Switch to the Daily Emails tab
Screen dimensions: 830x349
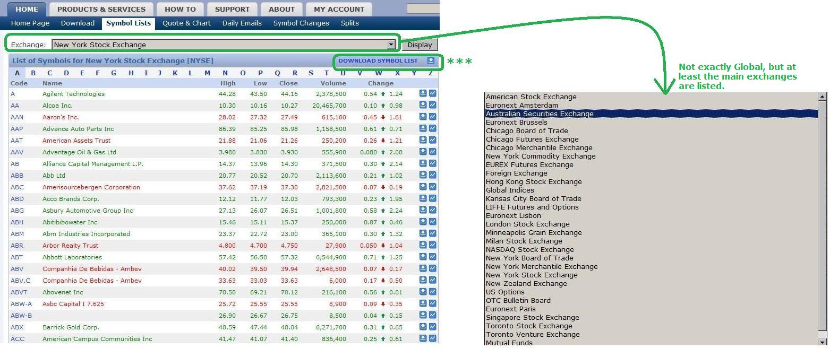242,23
